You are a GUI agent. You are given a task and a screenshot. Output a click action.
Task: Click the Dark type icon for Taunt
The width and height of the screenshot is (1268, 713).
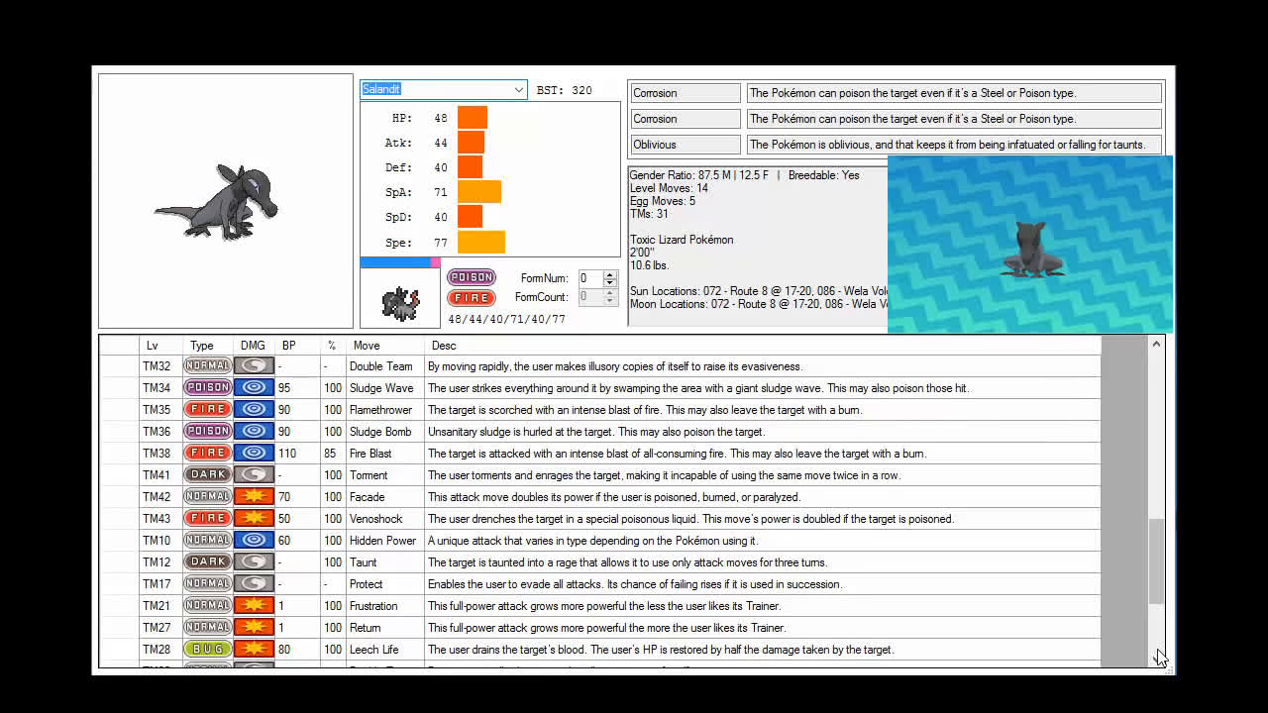coord(208,562)
